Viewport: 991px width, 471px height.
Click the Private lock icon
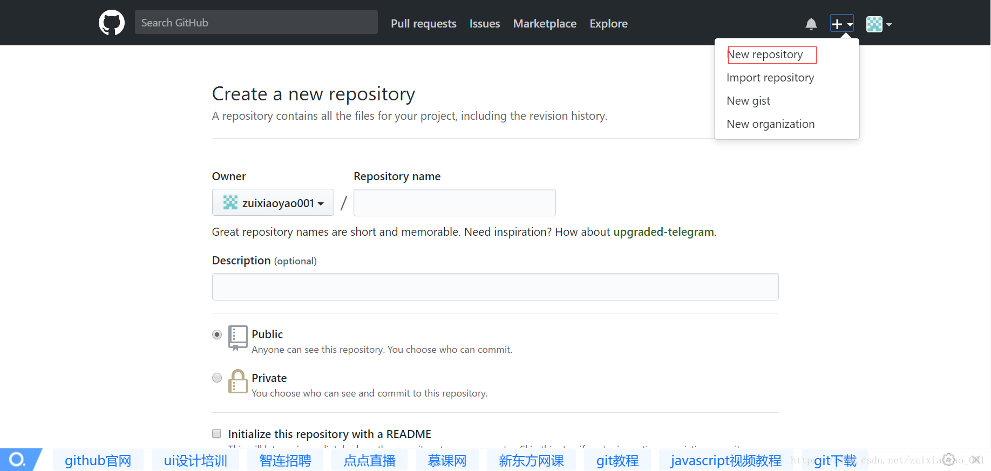(x=237, y=381)
